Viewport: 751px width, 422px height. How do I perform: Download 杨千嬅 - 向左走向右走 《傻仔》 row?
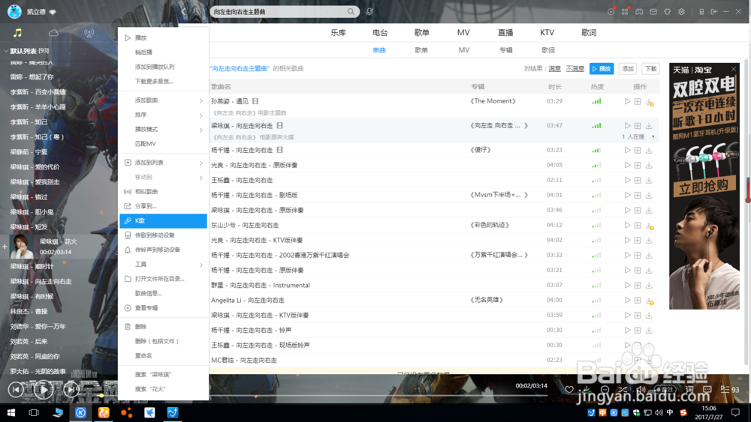[x=649, y=150]
